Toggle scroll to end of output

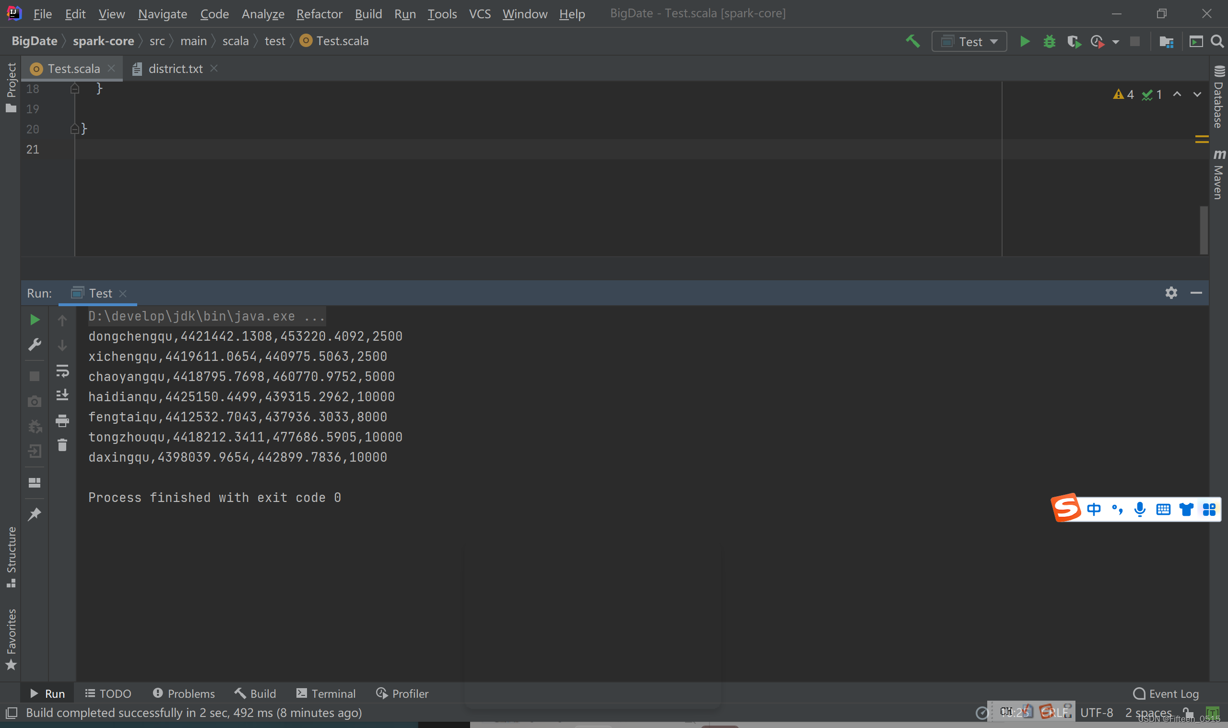click(x=62, y=395)
